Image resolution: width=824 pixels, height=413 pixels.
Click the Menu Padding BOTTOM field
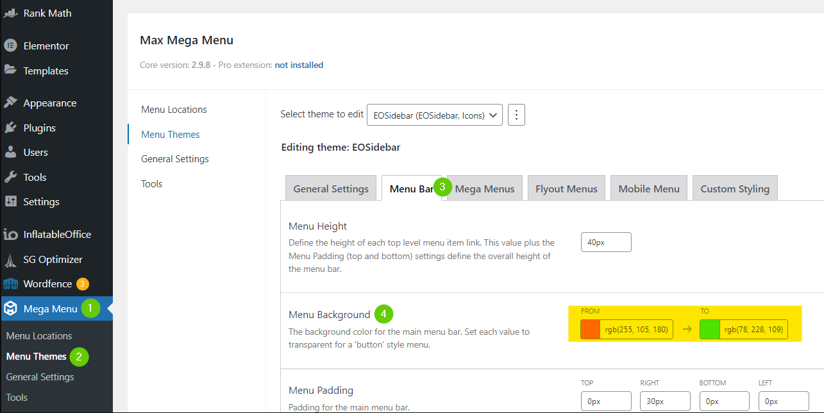[x=725, y=401]
